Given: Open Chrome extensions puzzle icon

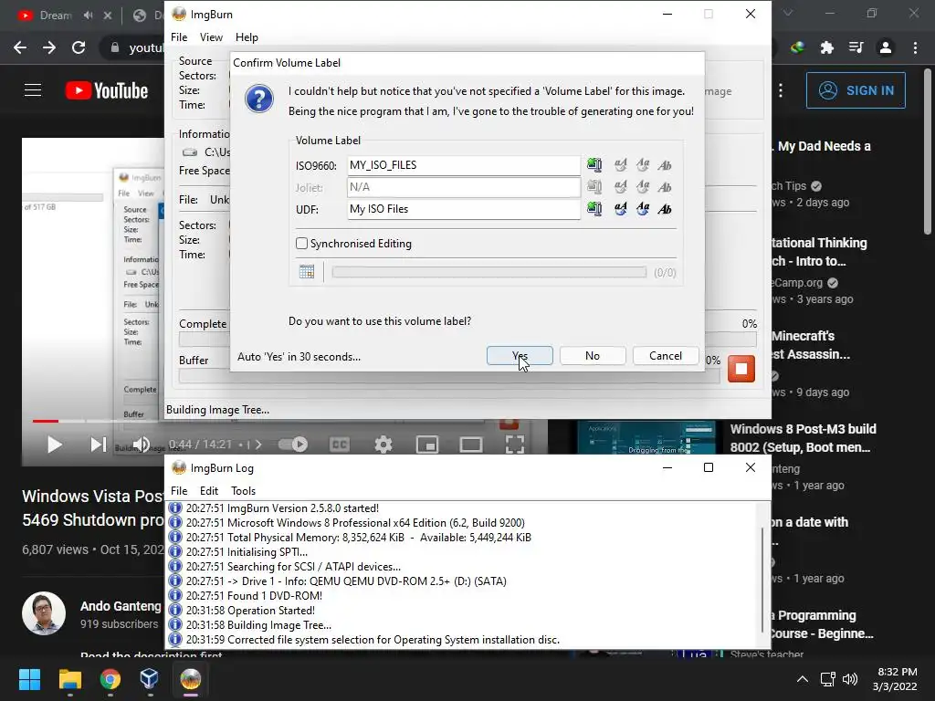Looking at the screenshot, I should (826, 47).
